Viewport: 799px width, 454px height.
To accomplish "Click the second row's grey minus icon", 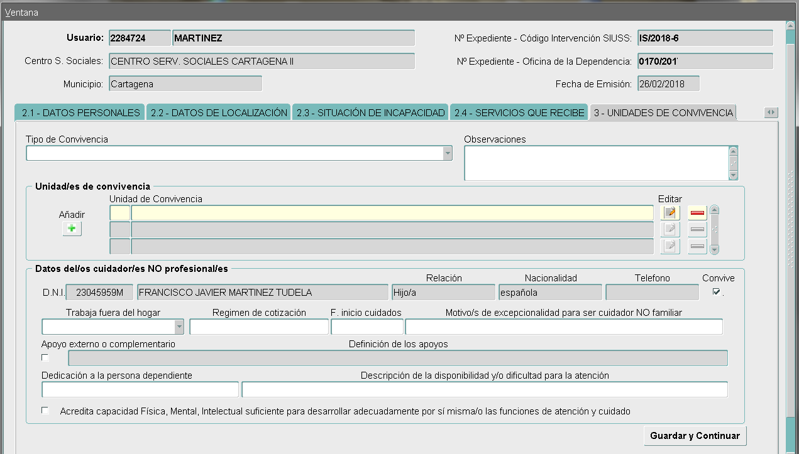I will [x=697, y=230].
